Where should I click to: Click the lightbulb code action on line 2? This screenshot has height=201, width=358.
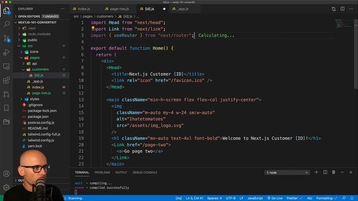(x=93, y=28)
